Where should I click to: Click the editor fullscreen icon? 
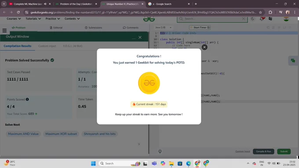pyautogui.click(x=290, y=28)
